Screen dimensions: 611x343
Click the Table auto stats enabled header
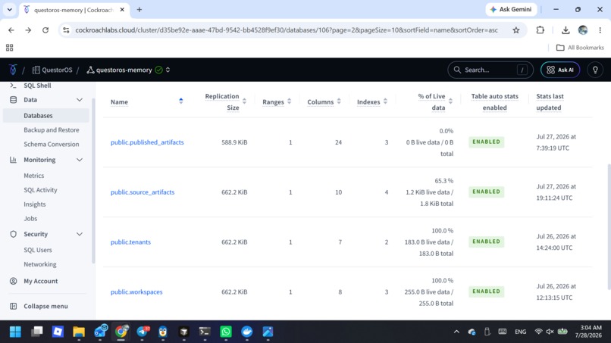click(x=494, y=102)
